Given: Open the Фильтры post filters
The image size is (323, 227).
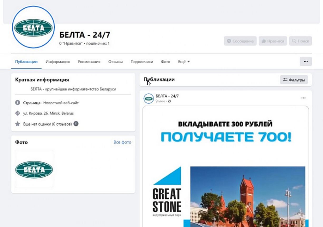Looking at the screenshot, I should 294,80.
